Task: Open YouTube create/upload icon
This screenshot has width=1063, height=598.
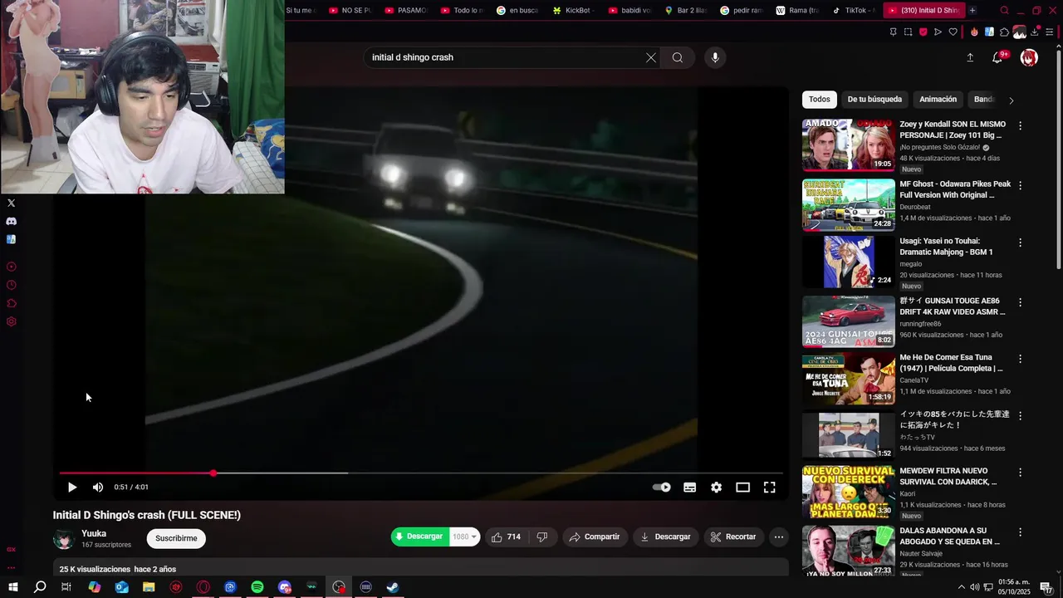Action: coord(970,57)
